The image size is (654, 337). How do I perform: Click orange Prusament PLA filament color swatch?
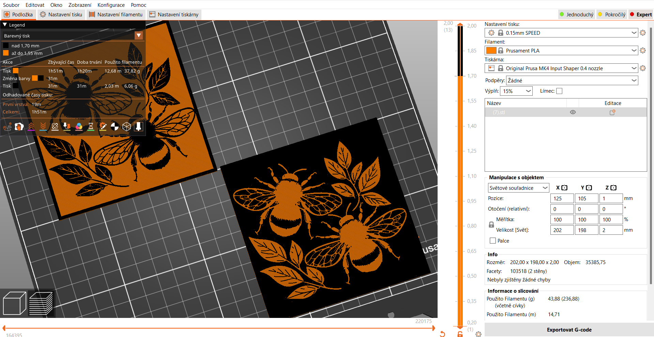[491, 50]
